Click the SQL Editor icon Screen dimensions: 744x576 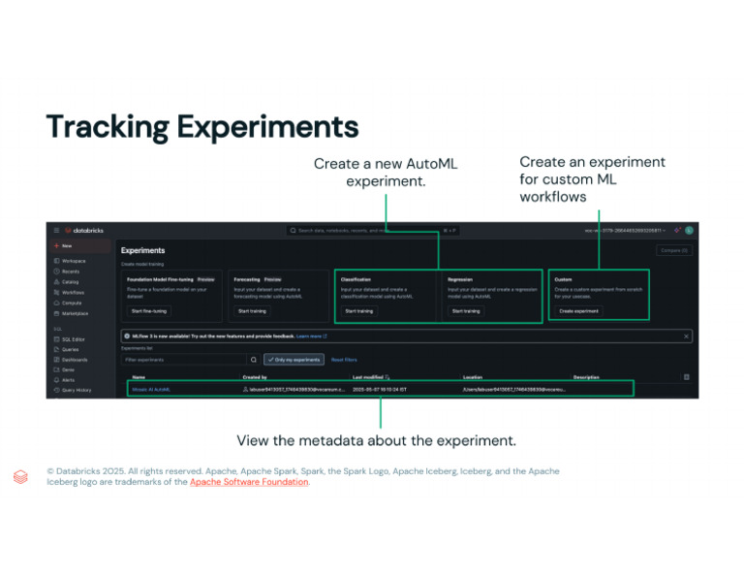click(x=57, y=339)
